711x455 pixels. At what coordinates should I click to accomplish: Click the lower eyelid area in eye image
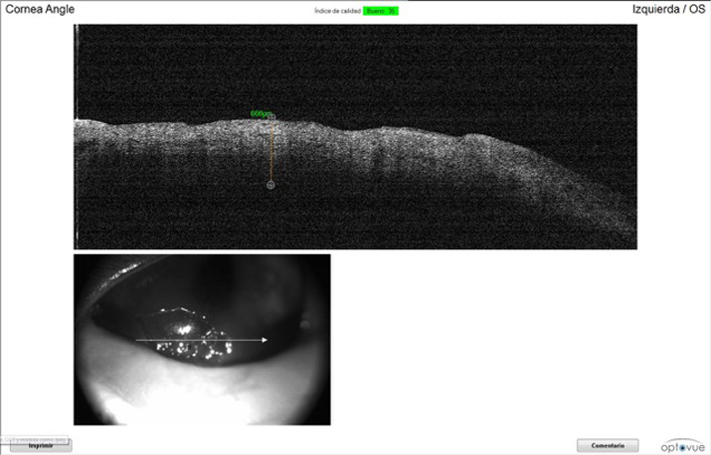tap(199, 392)
